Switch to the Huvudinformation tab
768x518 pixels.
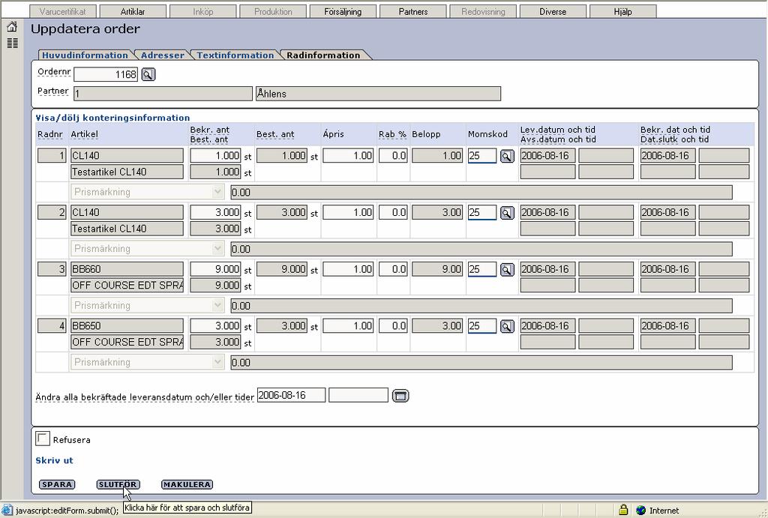click(x=85, y=55)
